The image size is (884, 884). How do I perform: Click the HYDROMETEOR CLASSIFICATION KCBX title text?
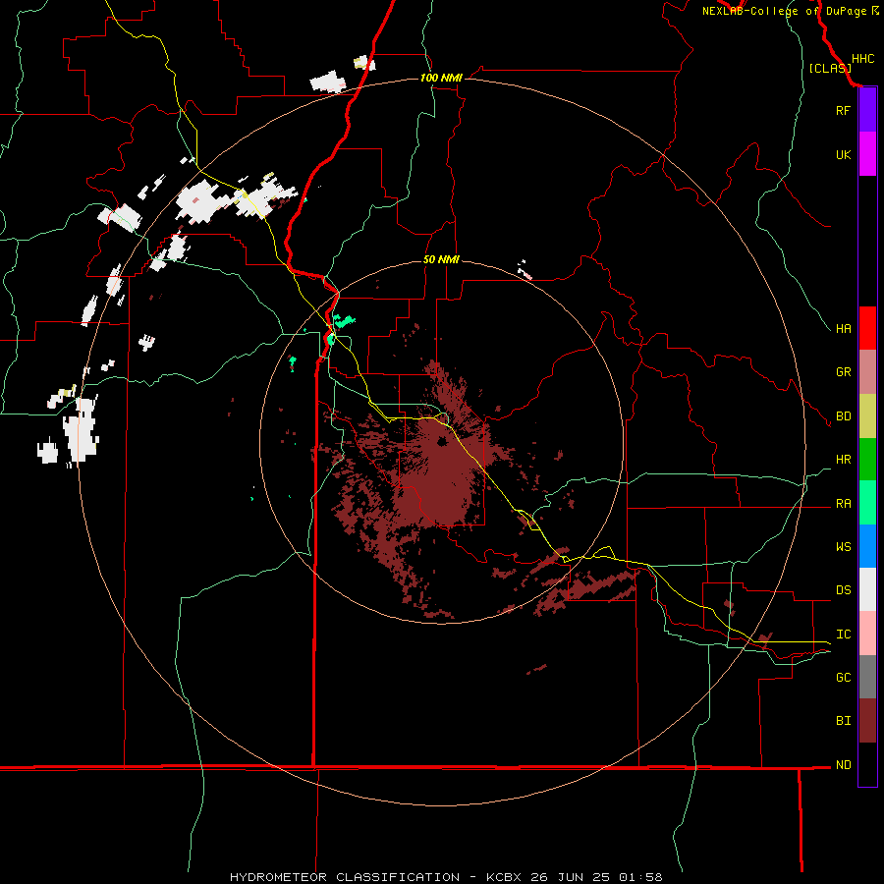[445, 877]
